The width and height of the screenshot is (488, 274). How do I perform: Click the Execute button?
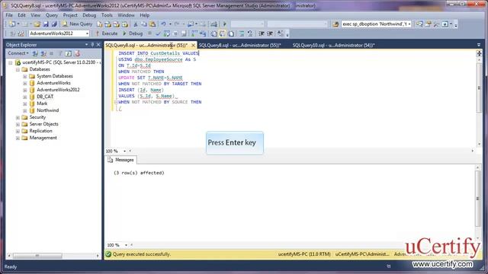click(x=107, y=33)
